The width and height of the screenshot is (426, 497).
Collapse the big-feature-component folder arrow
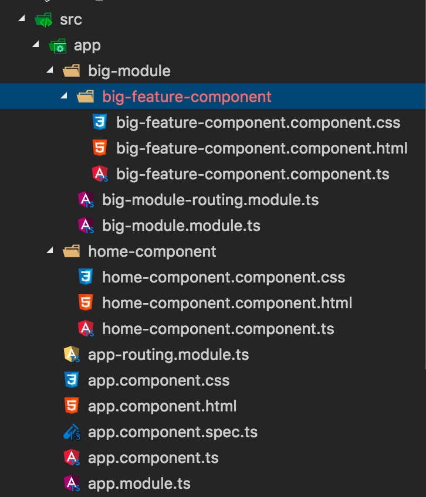[x=65, y=97]
